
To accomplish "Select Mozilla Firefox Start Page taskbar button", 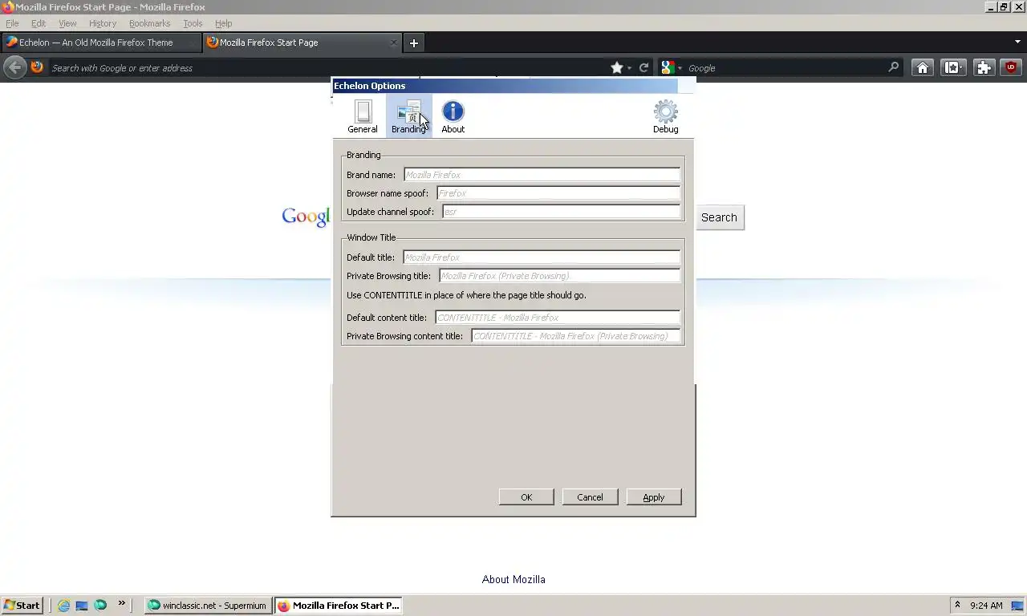I will [x=338, y=606].
